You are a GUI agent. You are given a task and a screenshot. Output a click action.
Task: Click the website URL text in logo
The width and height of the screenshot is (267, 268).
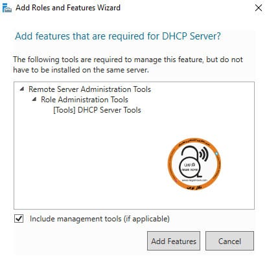[194, 180]
